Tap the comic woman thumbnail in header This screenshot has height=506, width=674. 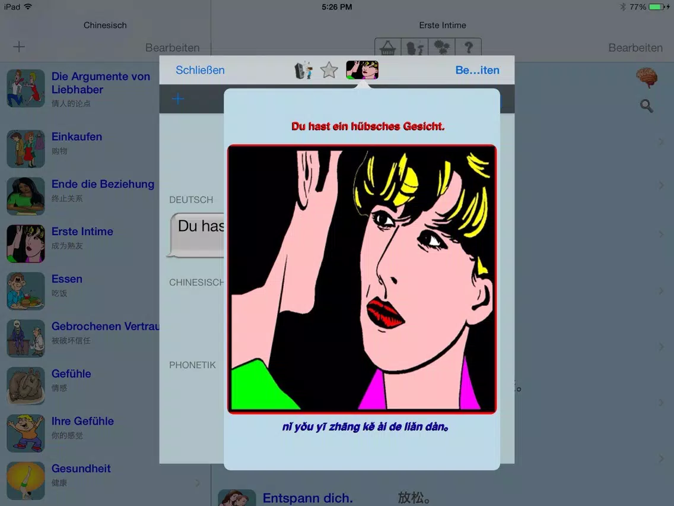tap(362, 71)
